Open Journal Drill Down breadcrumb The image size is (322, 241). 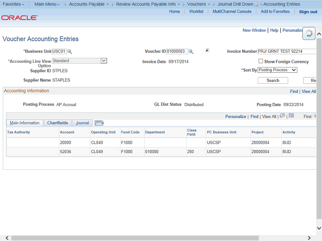[235, 4]
